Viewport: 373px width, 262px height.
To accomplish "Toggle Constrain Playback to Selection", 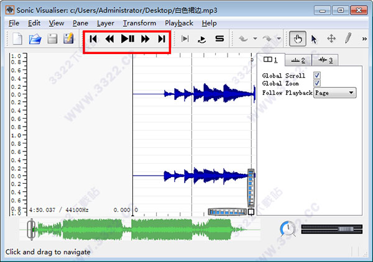I will click(x=185, y=38).
